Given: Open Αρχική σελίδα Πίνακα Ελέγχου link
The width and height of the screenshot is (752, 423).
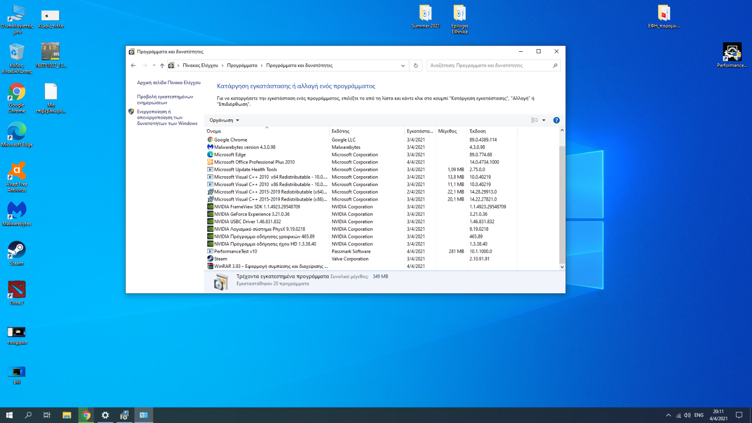Looking at the screenshot, I should (x=169, y=83).
